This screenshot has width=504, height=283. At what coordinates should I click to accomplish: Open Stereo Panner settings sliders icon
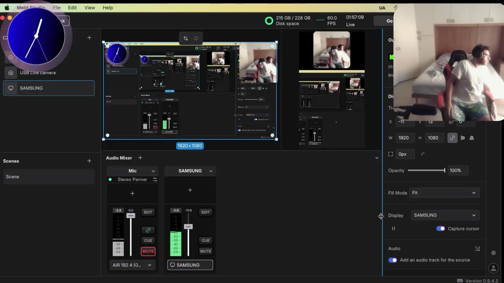155,180
